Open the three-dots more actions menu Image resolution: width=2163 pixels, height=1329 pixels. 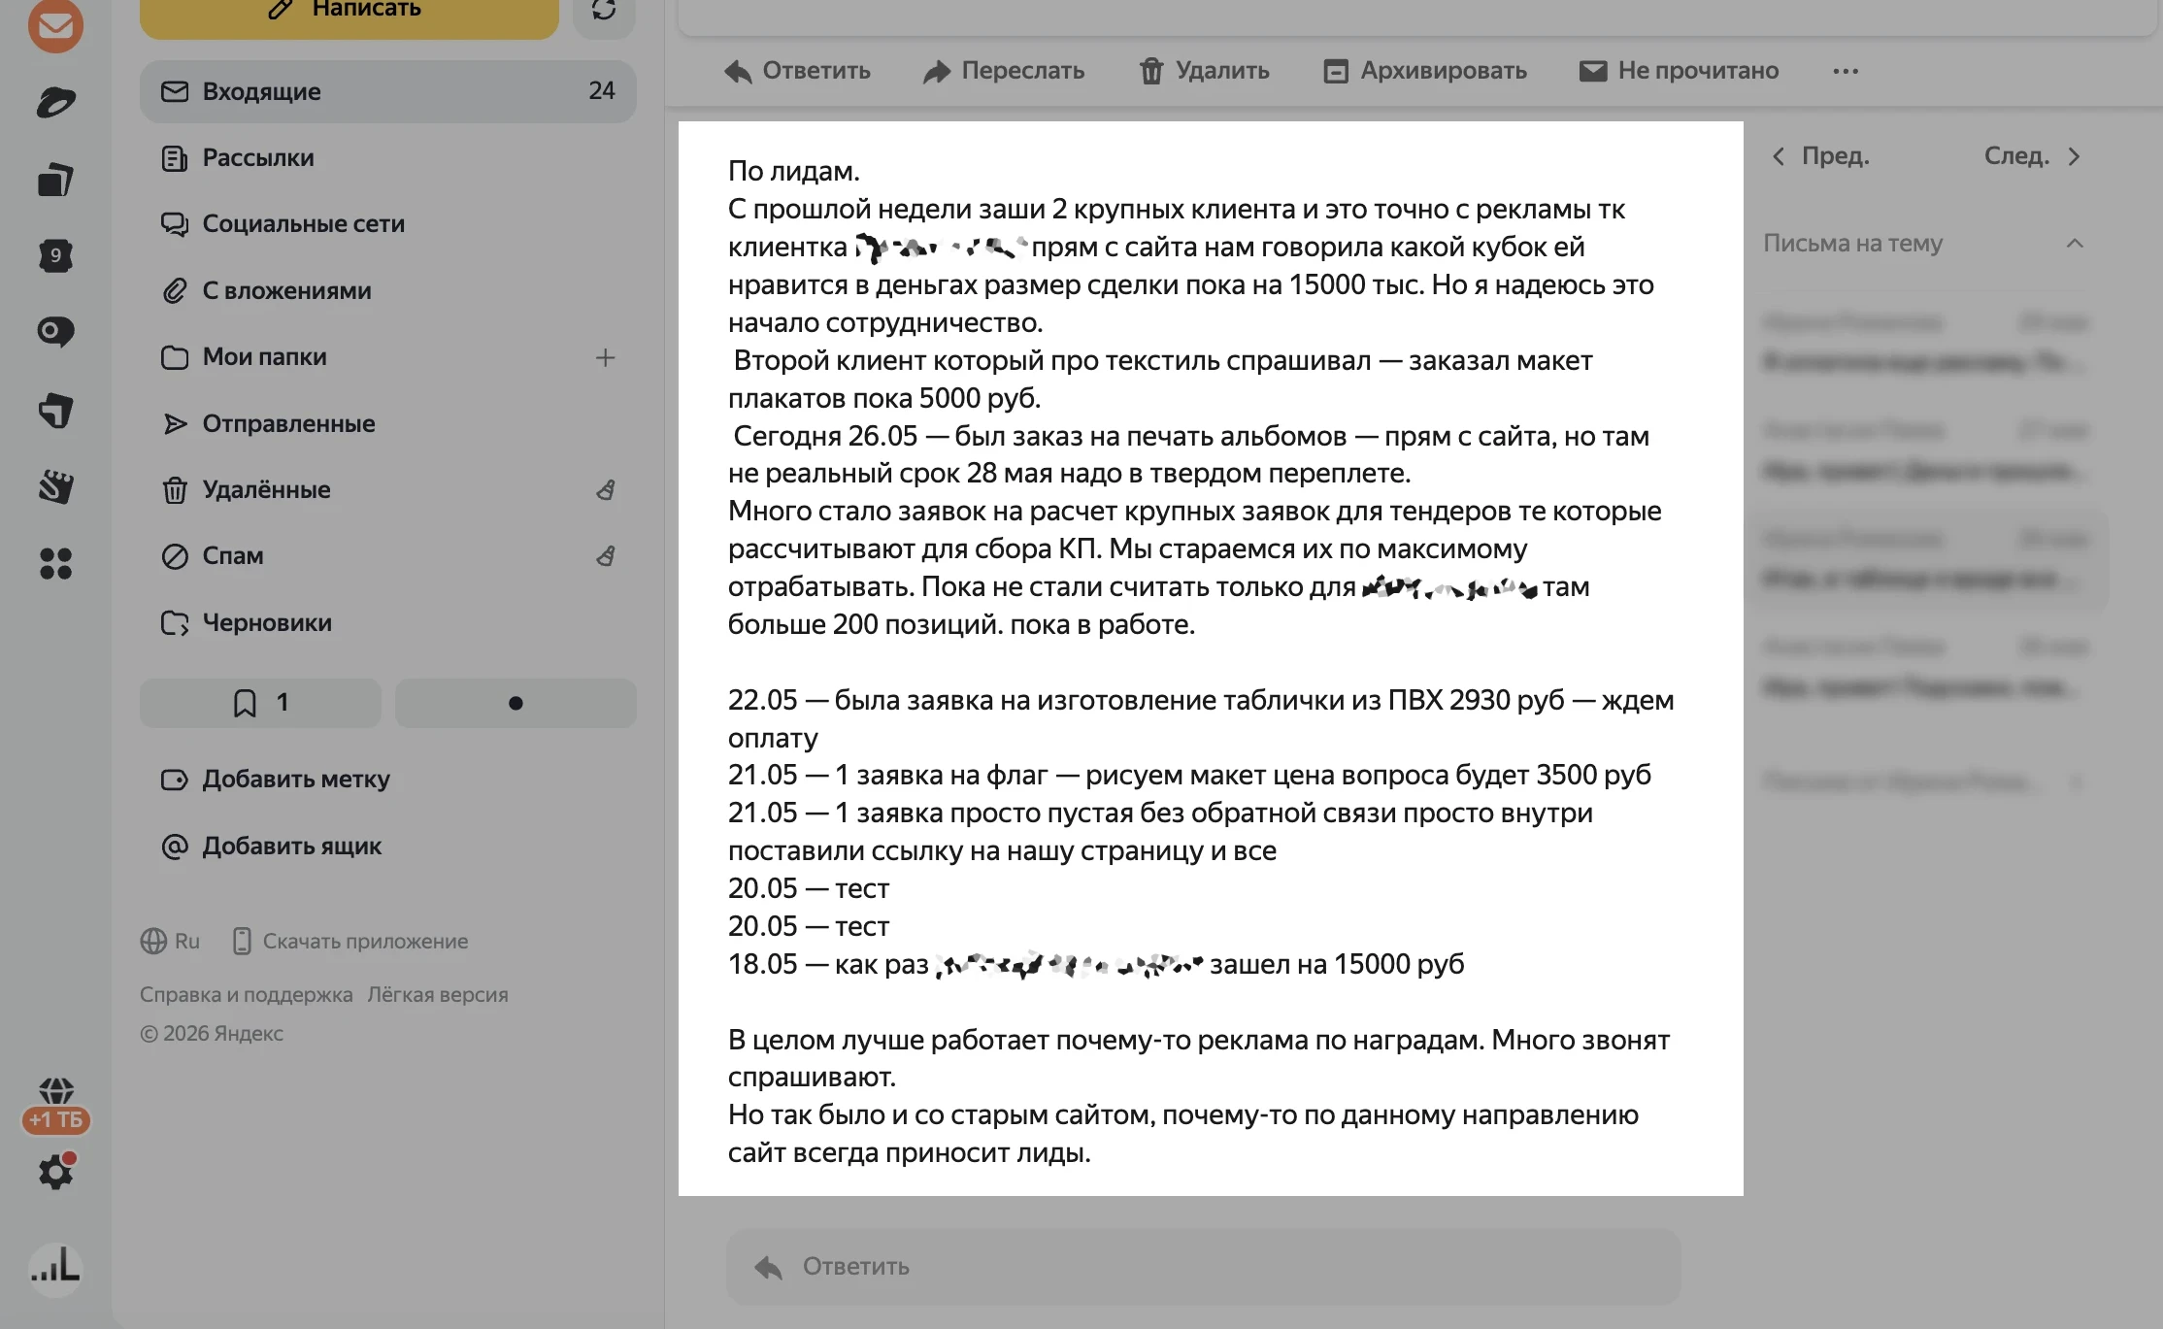coord(1846,71)
